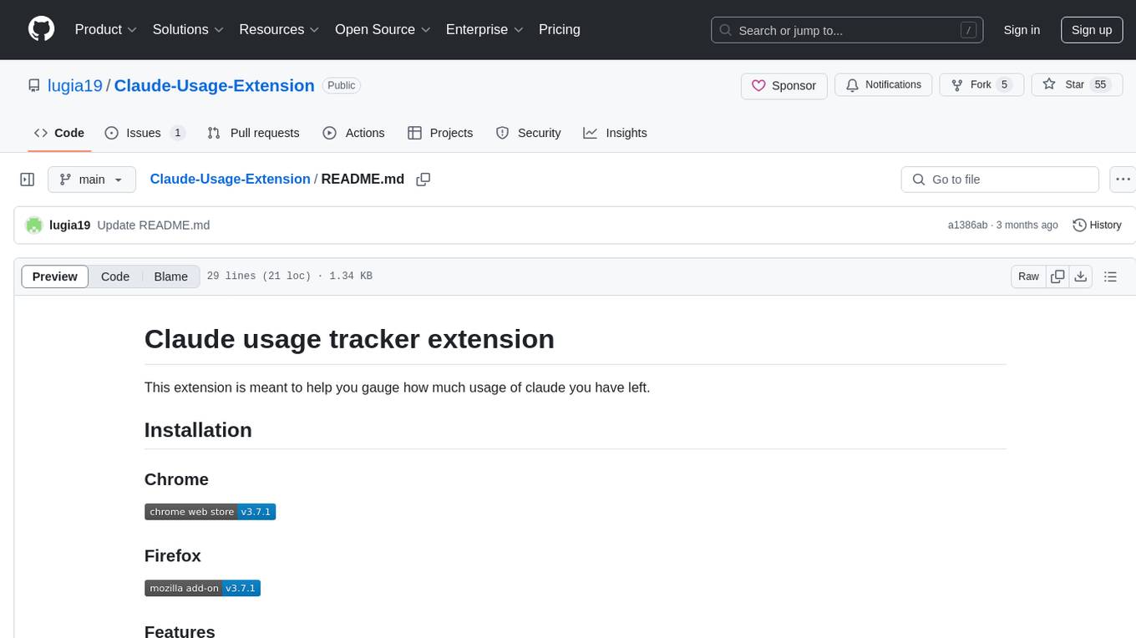Open more file actions menu

(1123, 180)
